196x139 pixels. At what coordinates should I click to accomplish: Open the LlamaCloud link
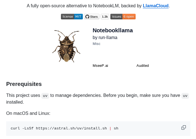tap(156, 6)
